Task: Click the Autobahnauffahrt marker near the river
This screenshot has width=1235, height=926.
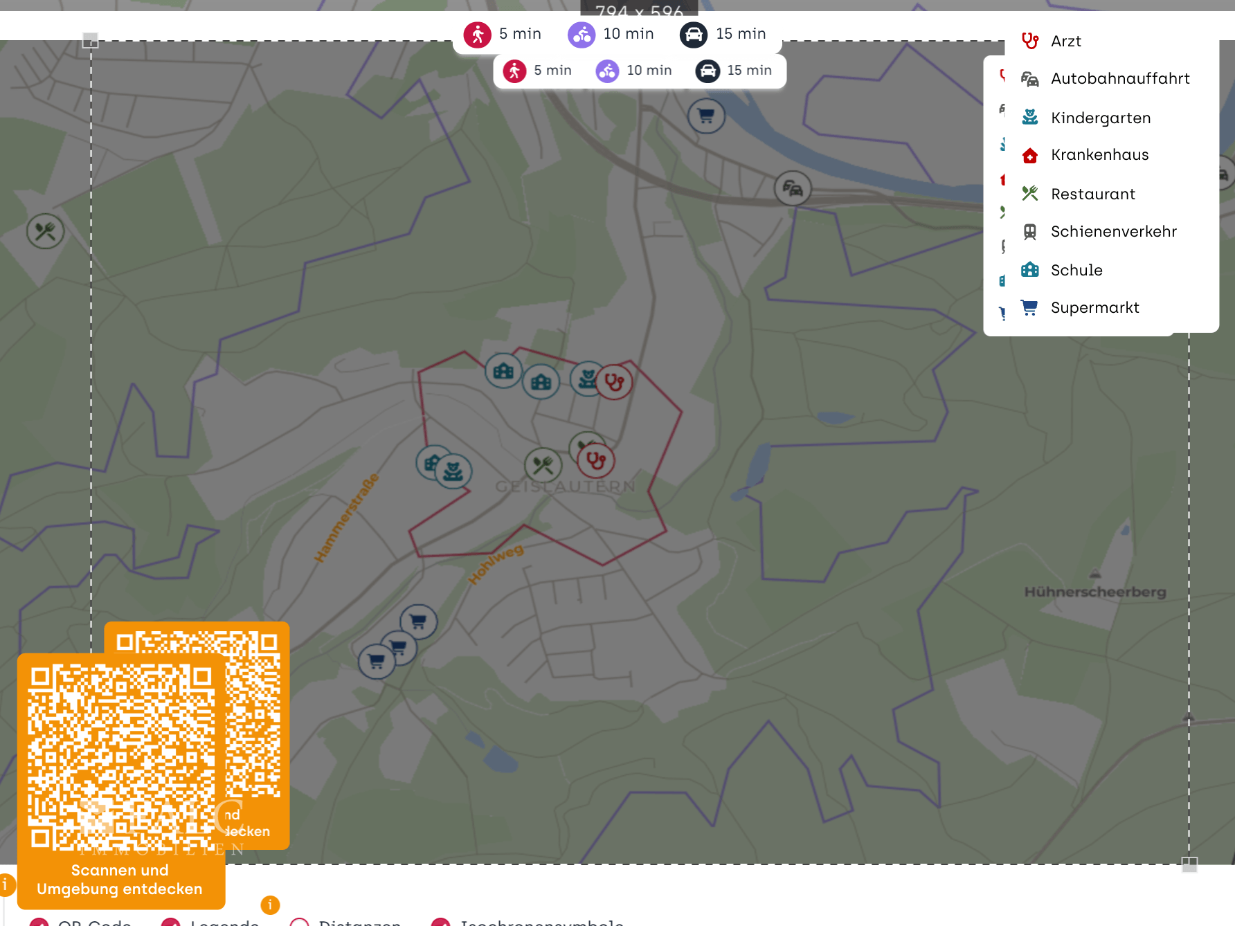Action: pos(791,188)
